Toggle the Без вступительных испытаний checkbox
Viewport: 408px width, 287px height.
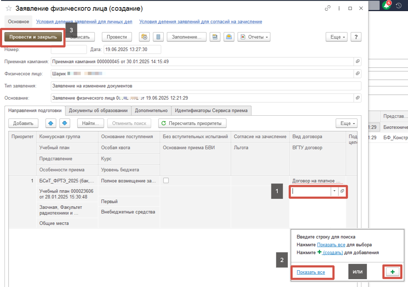166,181
